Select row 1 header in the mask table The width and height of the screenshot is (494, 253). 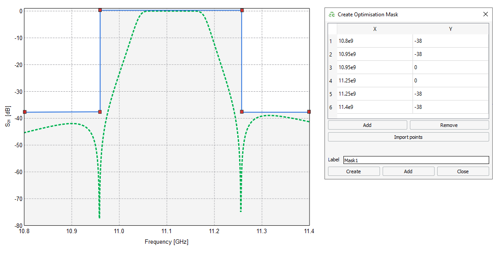(x=331, y=41)
